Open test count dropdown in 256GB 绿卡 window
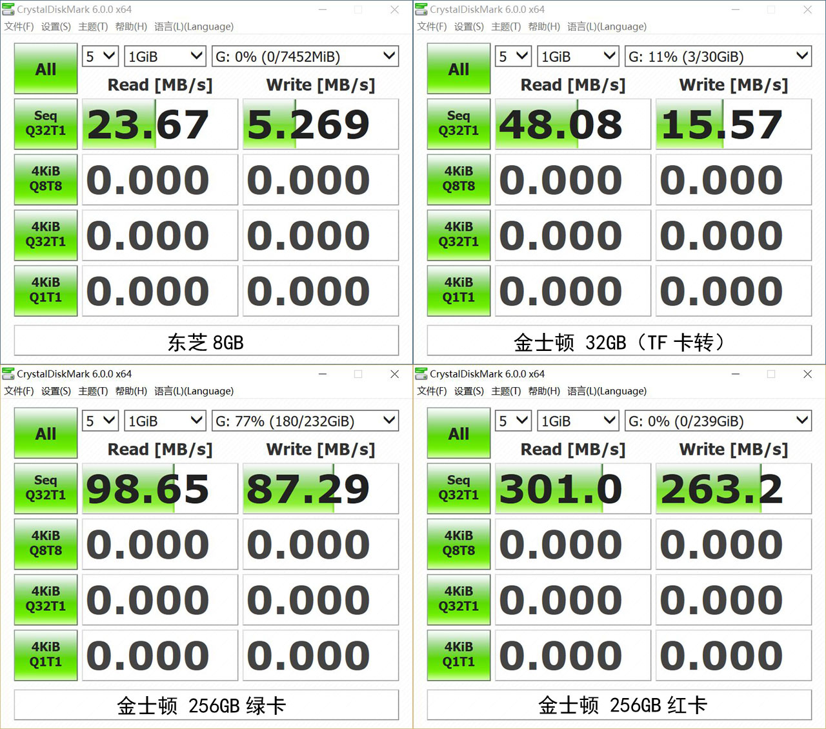The image size is (826, 729). coord(100,421)
